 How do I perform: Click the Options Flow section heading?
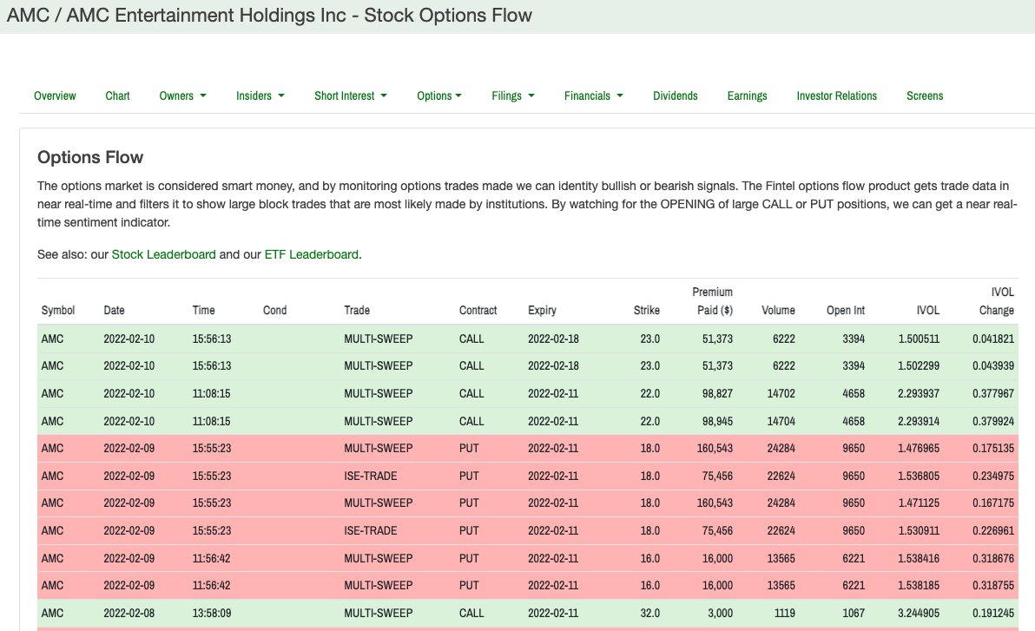click(90, 157)
